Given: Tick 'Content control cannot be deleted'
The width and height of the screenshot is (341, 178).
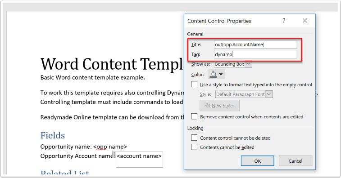Looking at the screenshot, I should click(194, 138).
